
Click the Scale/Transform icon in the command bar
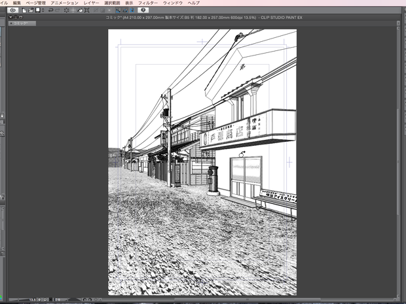87,10
